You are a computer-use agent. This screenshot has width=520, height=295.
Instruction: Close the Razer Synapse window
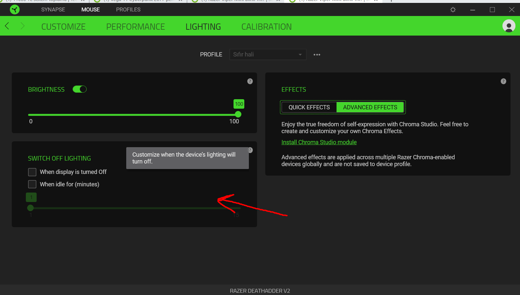tap(512, 10)
